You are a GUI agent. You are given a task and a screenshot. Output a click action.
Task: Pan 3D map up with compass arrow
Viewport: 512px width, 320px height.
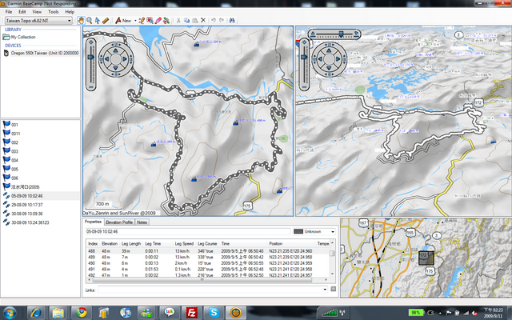click(329, 50)
